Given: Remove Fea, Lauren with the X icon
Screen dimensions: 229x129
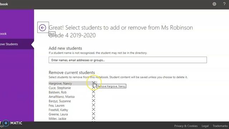Looking at the screenshot, I should 93,105.
